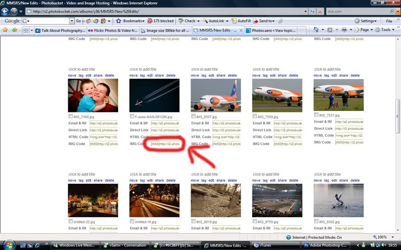401x250 pixels.
Task: Expand the AutoLink dropdown arrow
Action: click(227, 21)
